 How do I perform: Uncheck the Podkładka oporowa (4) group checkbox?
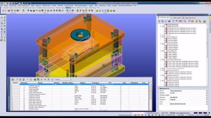pos(163,26)
